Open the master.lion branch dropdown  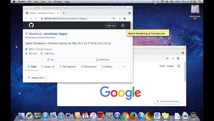(37, 78)
